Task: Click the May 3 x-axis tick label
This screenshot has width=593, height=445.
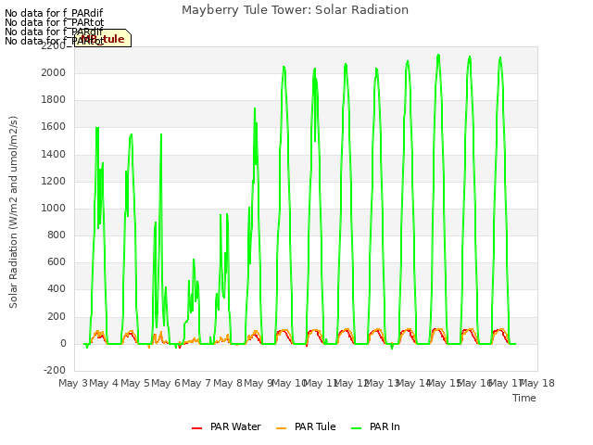Action: click(73, 383)
